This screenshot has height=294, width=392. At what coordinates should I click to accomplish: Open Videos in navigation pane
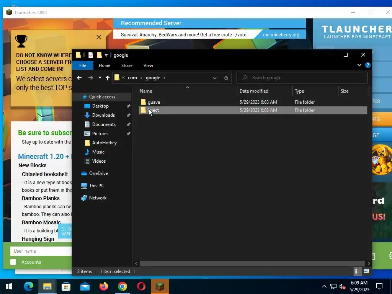[98, 161]
